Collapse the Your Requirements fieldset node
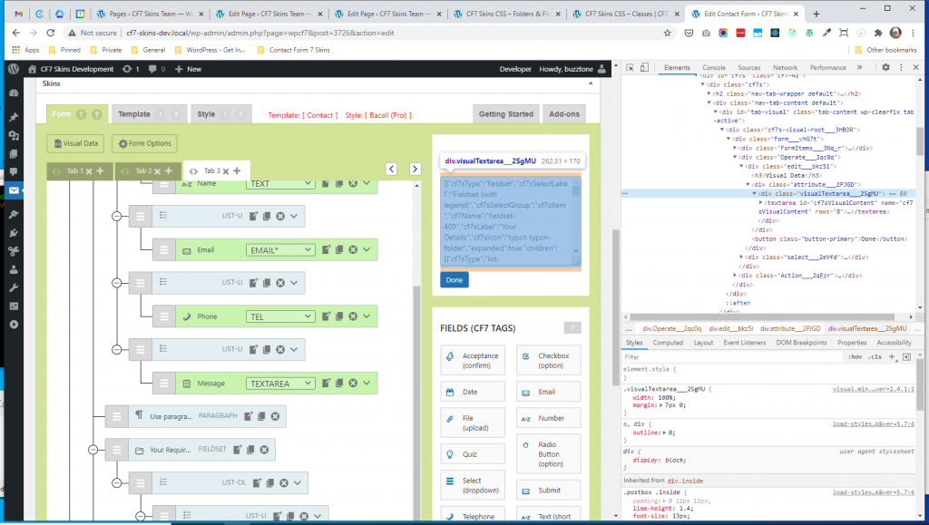 tap(93, 450)
